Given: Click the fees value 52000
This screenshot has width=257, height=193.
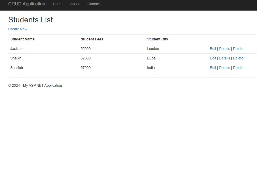Looking at the screenshot, I should [86, 58].
